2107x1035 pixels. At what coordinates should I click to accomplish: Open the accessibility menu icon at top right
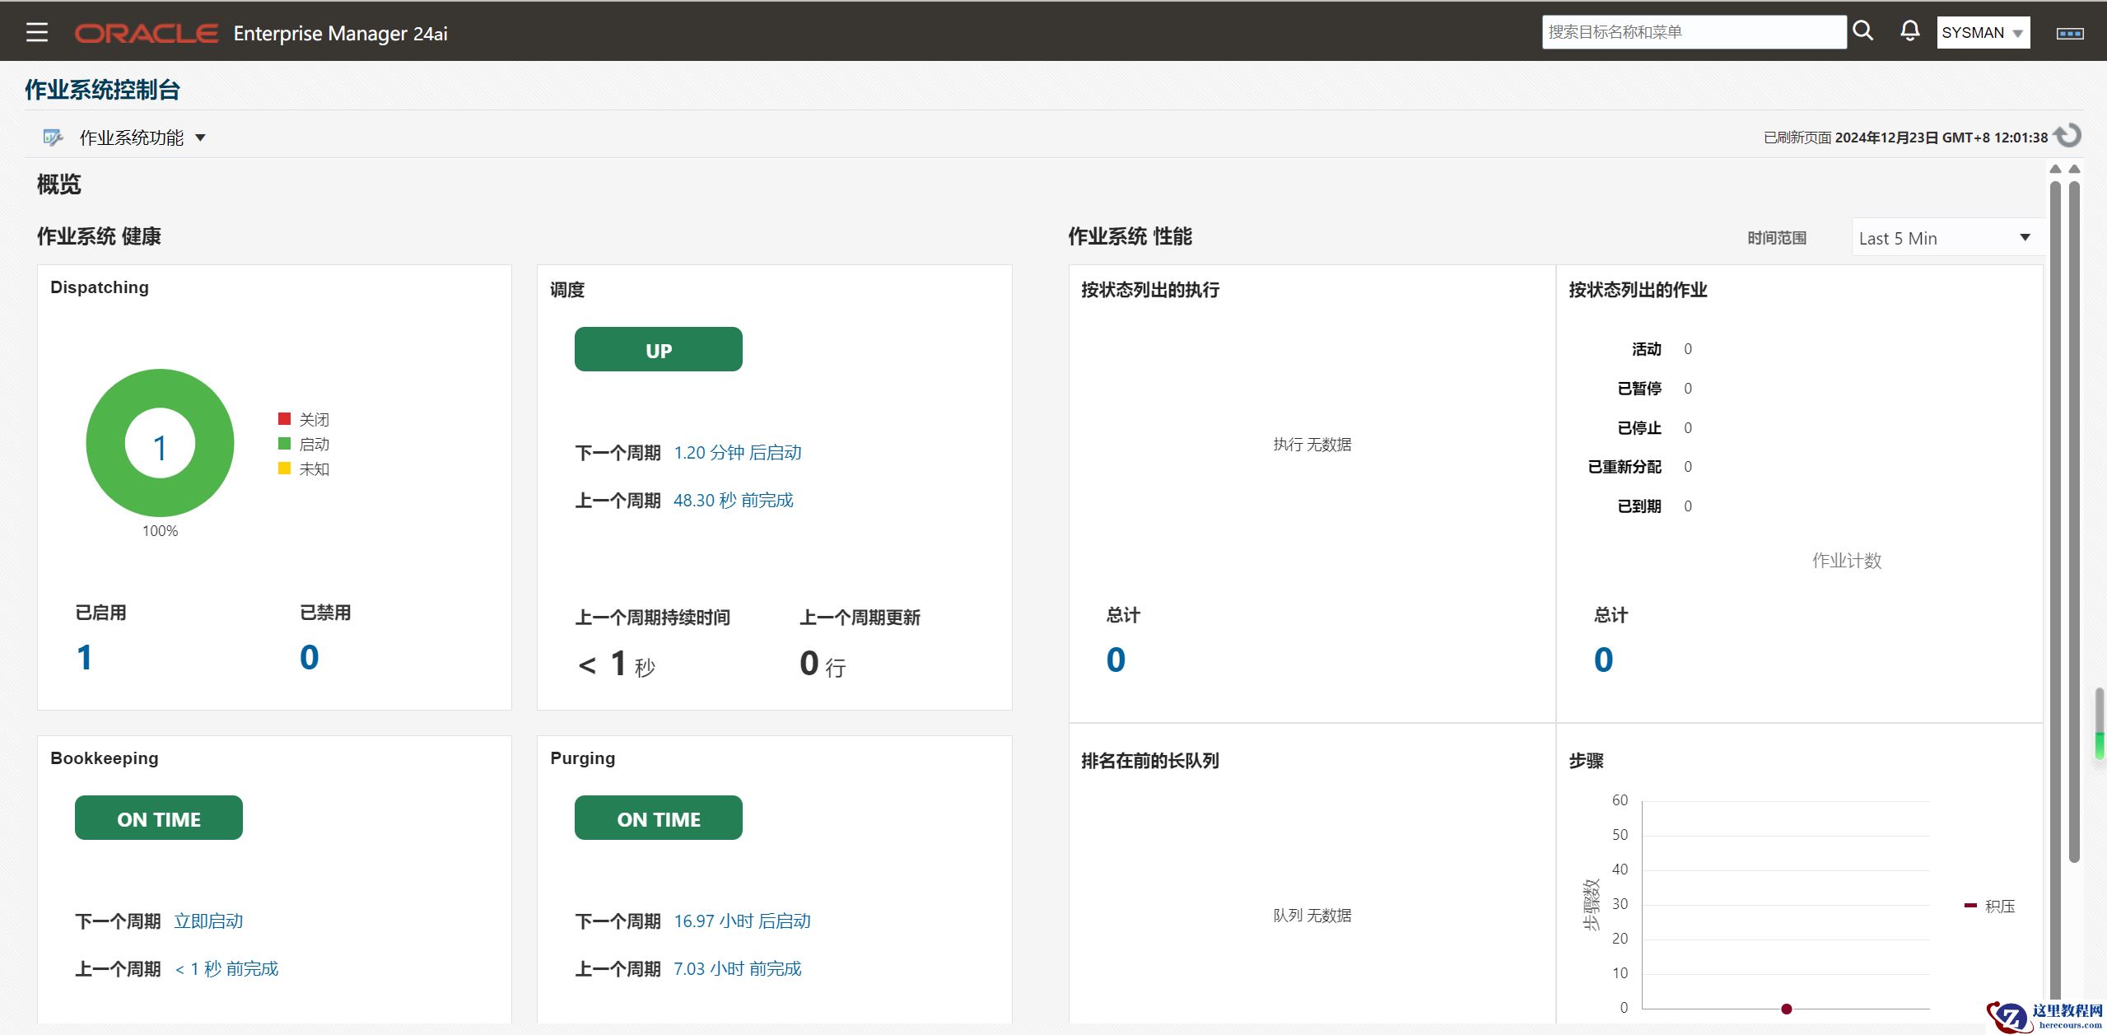[x=2070, y=33]
